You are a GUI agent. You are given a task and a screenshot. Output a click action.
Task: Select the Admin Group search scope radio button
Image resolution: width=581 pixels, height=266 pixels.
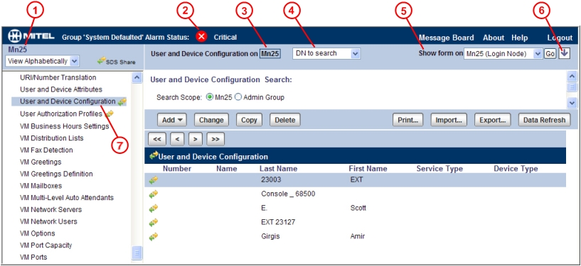(238, 98)
